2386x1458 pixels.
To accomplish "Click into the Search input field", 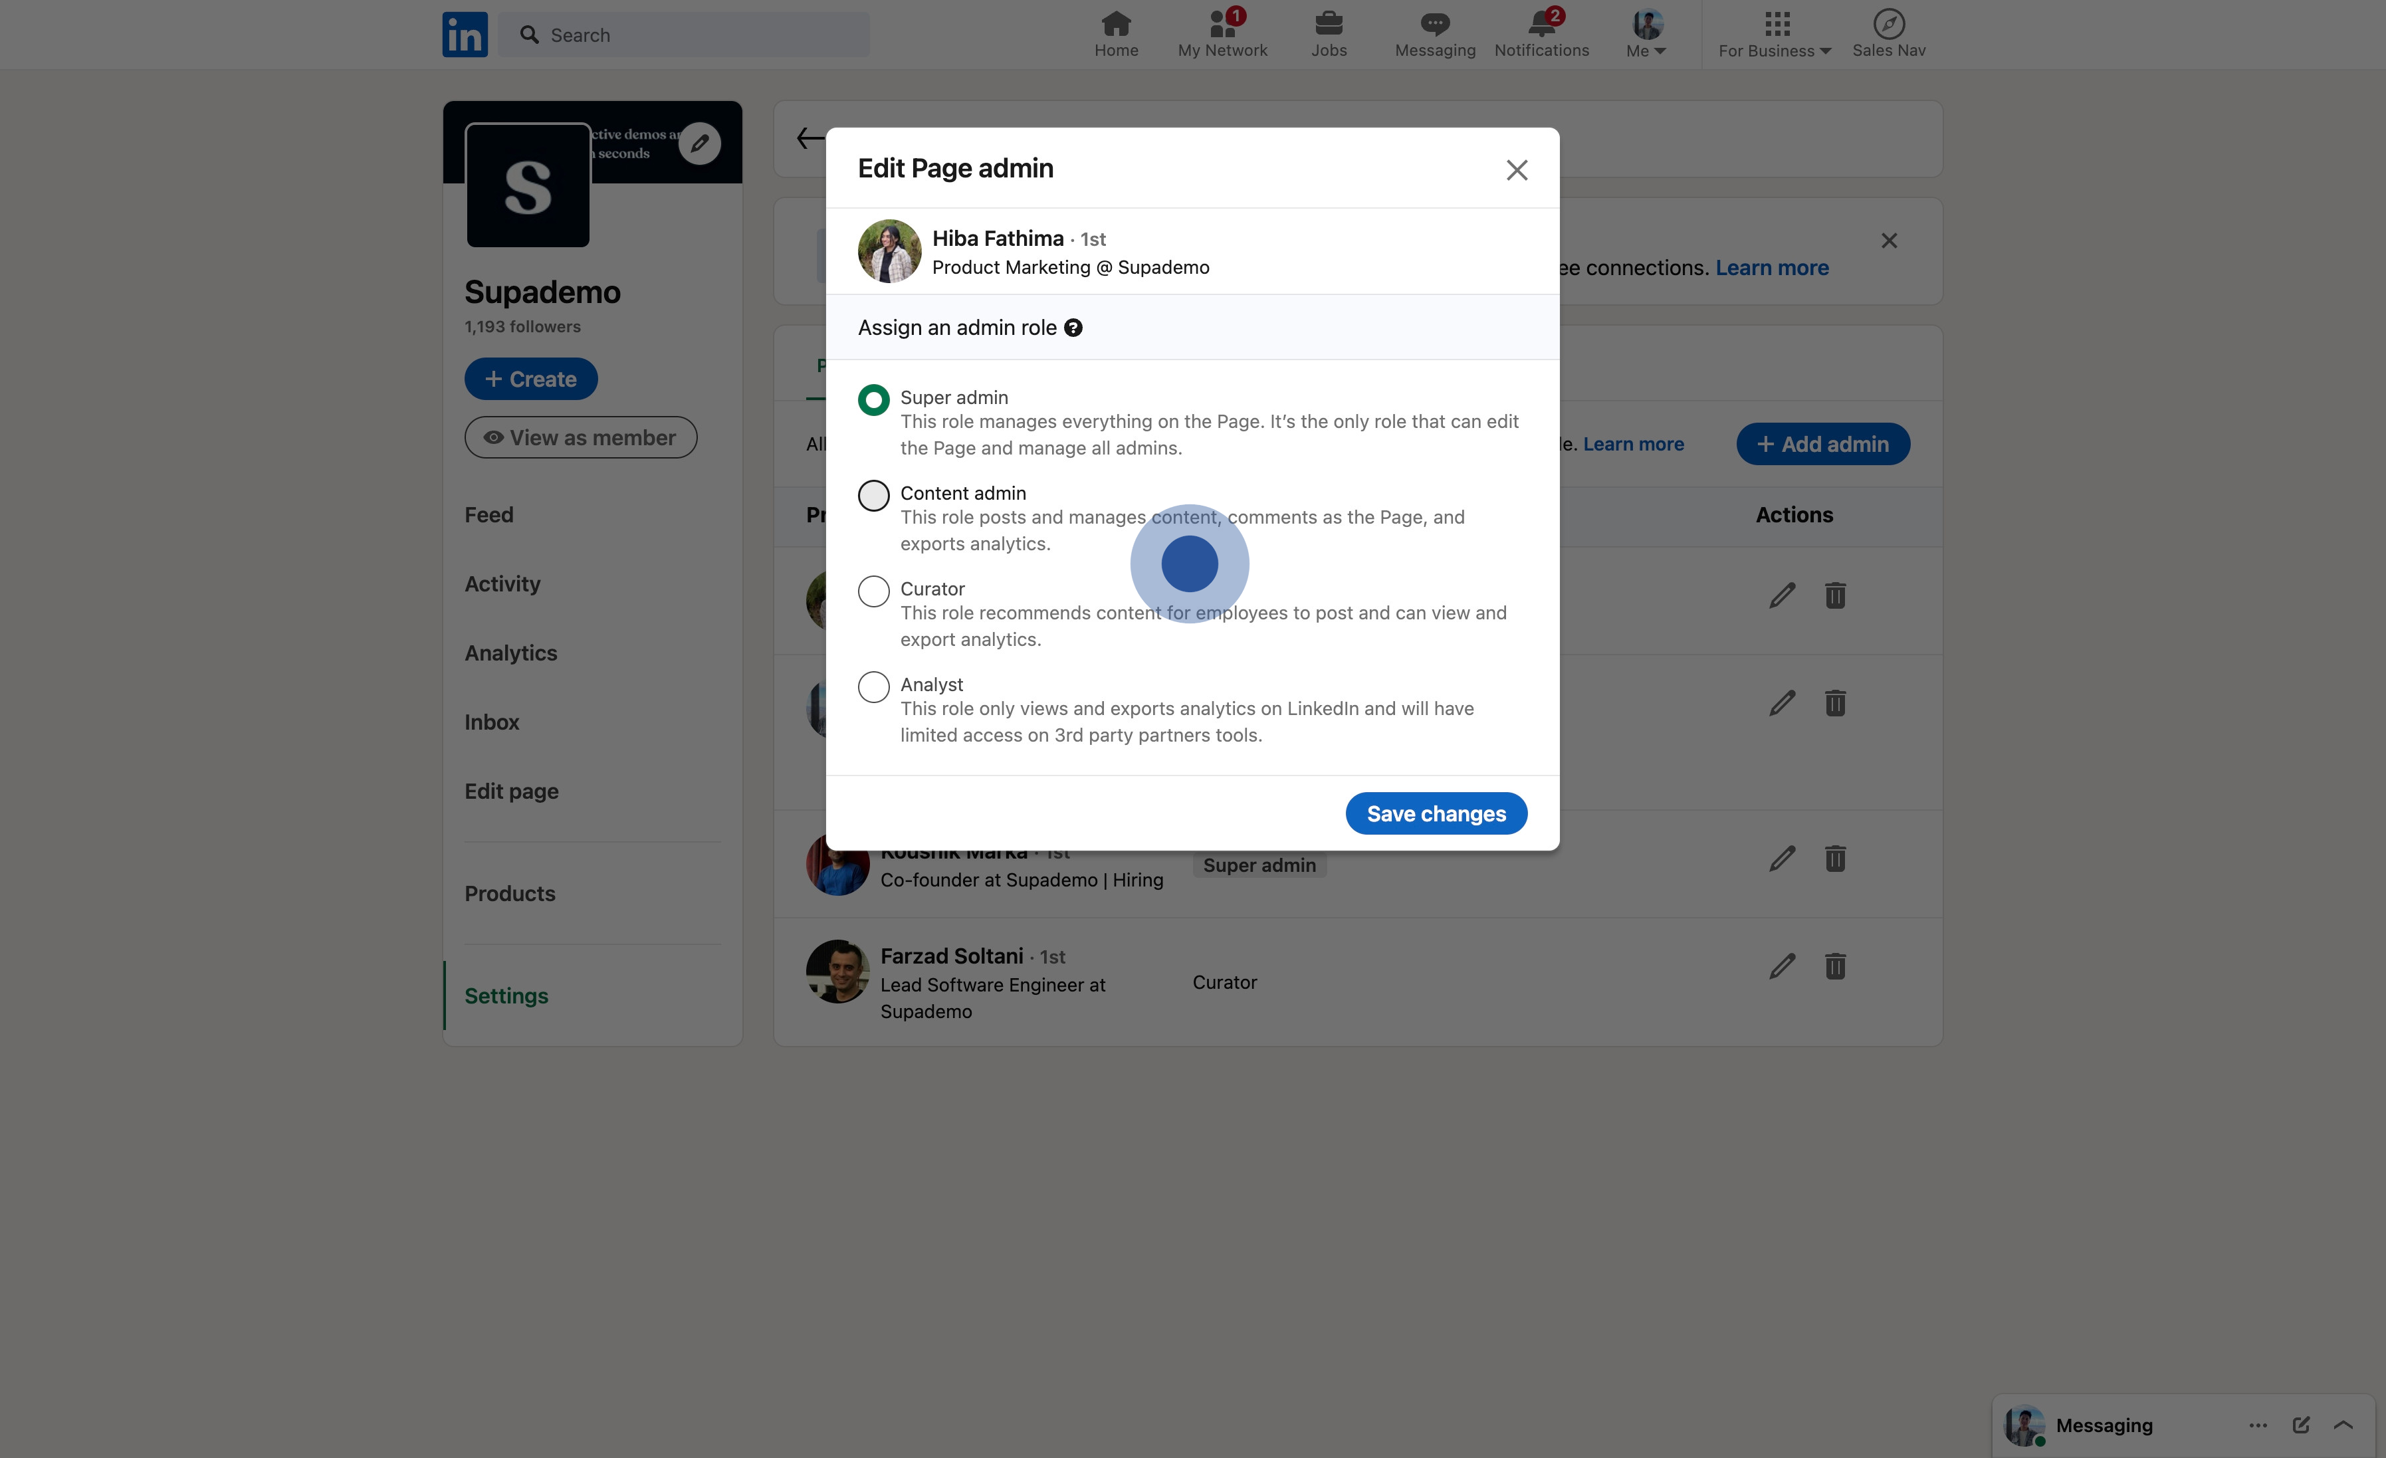I will pyautogui.click(x=697, y=35).
